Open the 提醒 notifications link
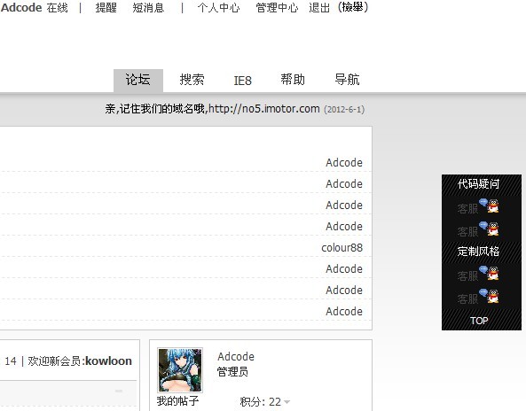The image size is (526, 411). (106, 7)
